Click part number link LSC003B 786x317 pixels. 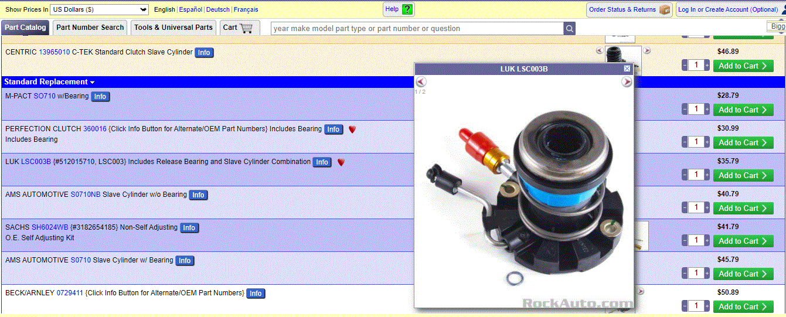(x=36, y=162)
